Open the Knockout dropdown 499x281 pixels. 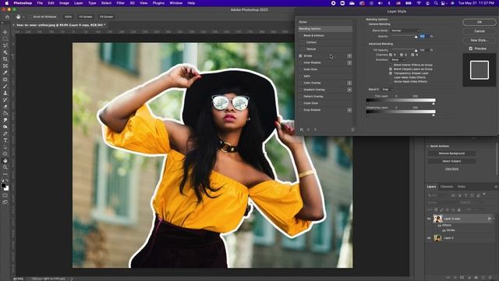398,60
